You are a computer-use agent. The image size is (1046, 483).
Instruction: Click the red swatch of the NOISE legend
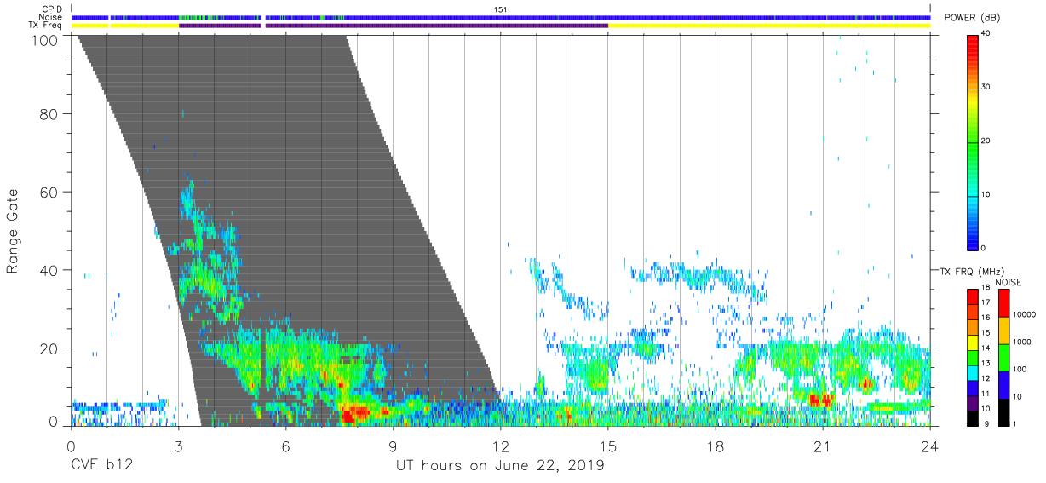pyautogui.click(x=1003, y=303)
